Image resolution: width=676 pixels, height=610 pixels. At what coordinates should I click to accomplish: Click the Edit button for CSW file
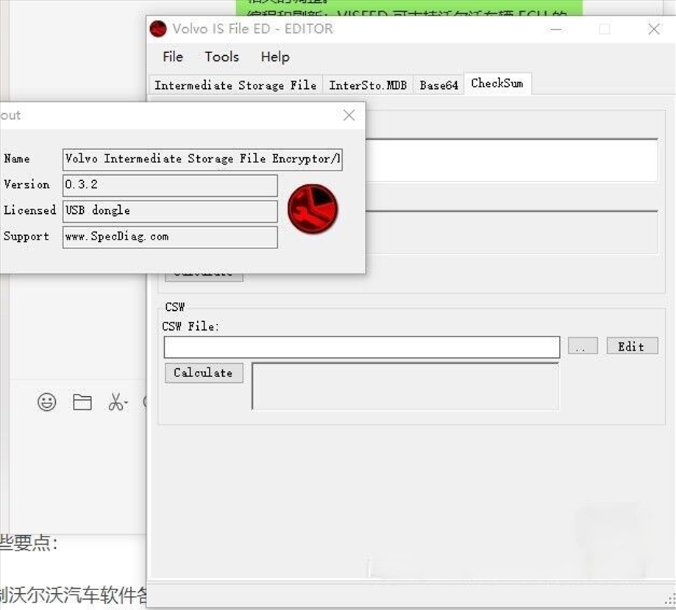pyautogui.click(x=632, y=346)
